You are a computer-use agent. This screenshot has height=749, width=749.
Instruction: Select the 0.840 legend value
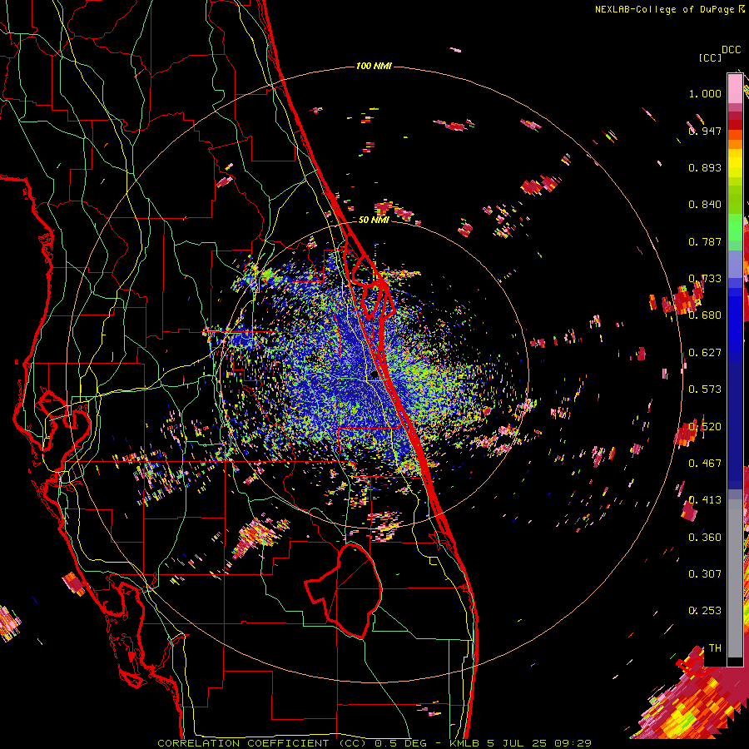point(705,205)
